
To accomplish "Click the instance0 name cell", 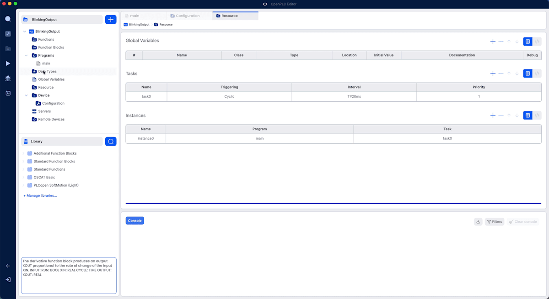I will [x=146, y=138].
